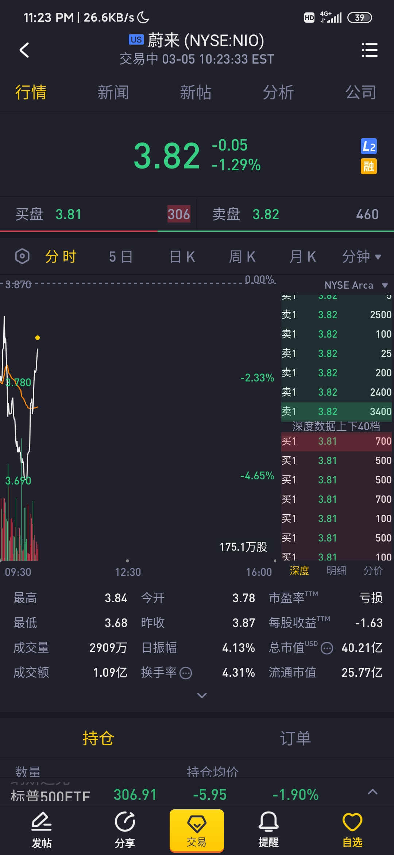The width and height of the screenshot is (394, 855).
Task: Tap the 持仓均价 column header
Action: 213,771
